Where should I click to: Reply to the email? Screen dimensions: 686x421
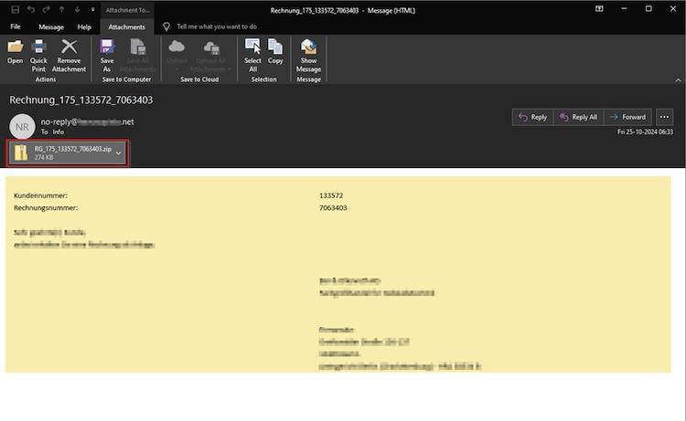533,117
